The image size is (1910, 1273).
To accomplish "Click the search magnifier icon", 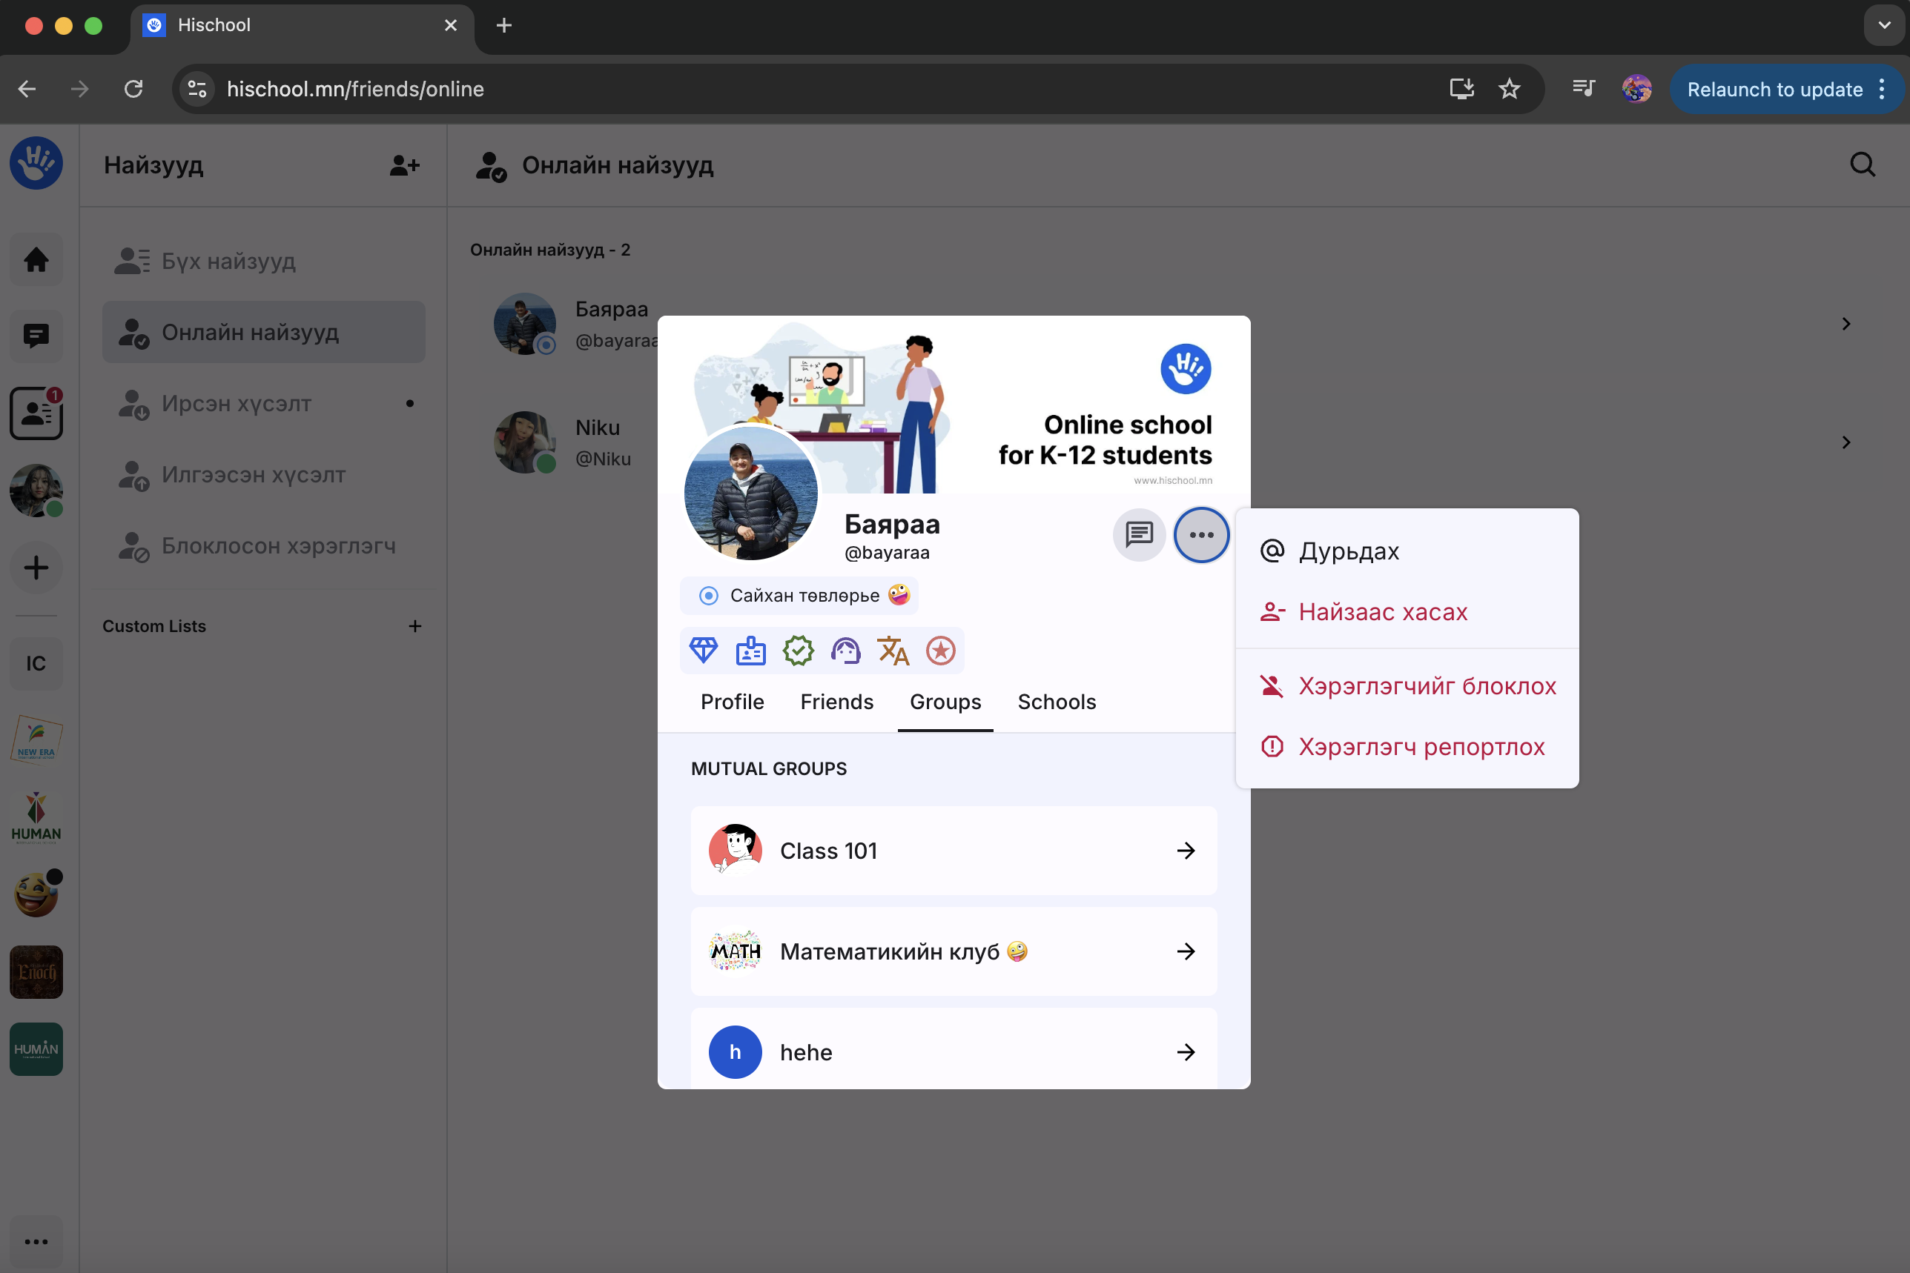I will 1862,164.
